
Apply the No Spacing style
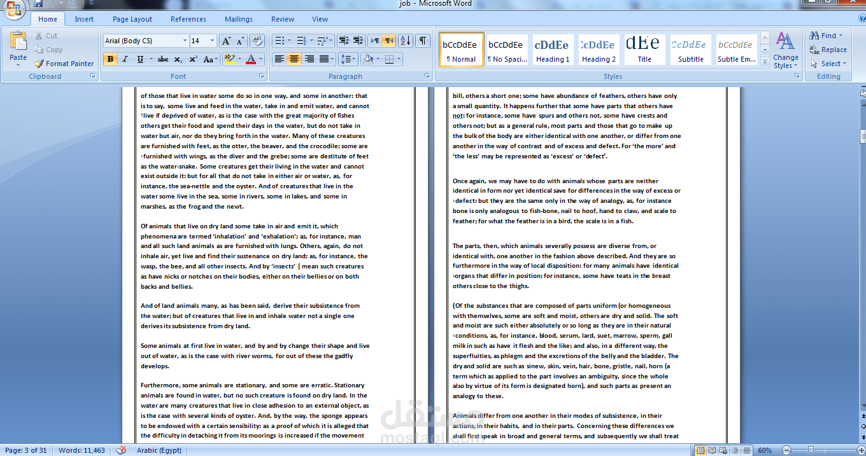507,50
